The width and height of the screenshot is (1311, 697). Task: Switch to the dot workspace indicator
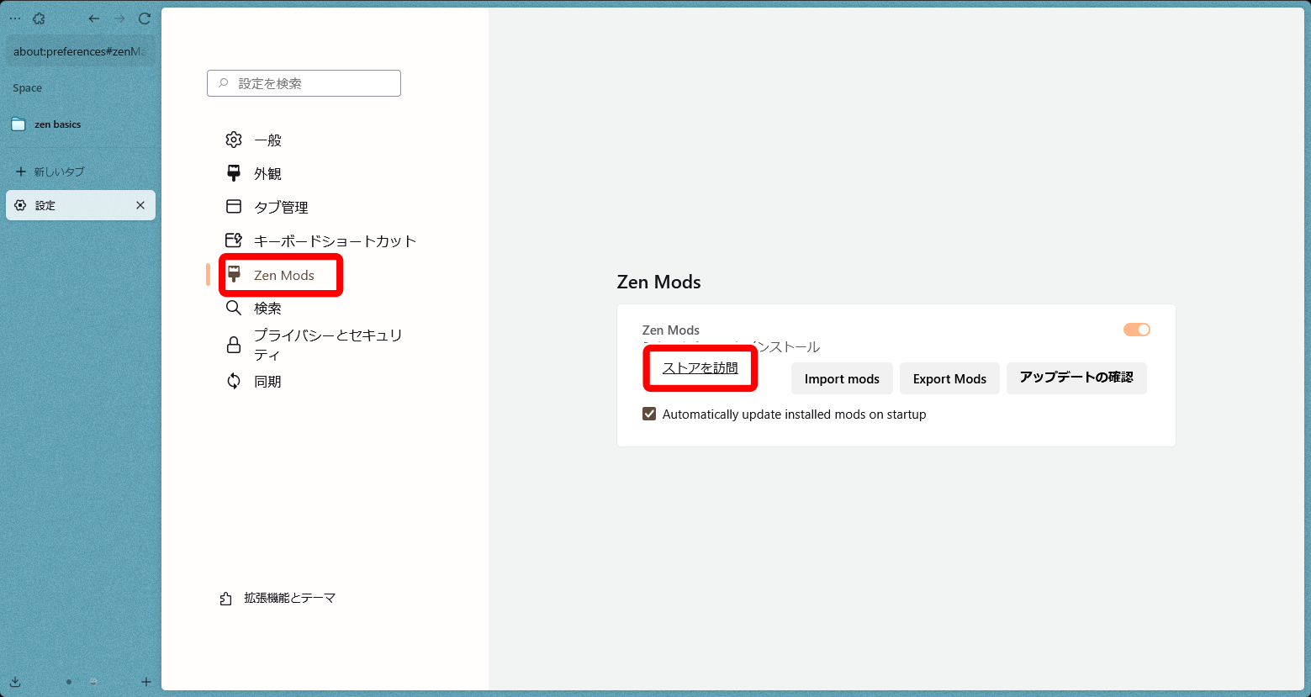pyautogui.click(x=68, y=682)
